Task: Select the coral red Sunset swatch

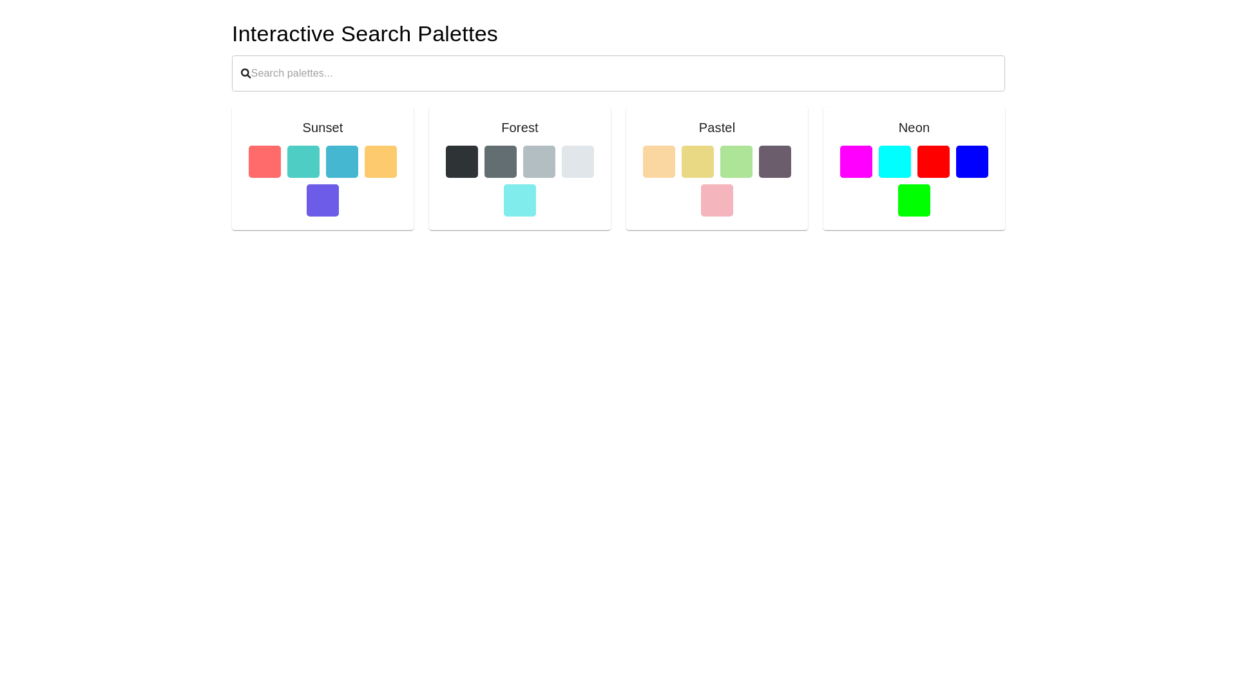Action: click(x=264, y=162)
